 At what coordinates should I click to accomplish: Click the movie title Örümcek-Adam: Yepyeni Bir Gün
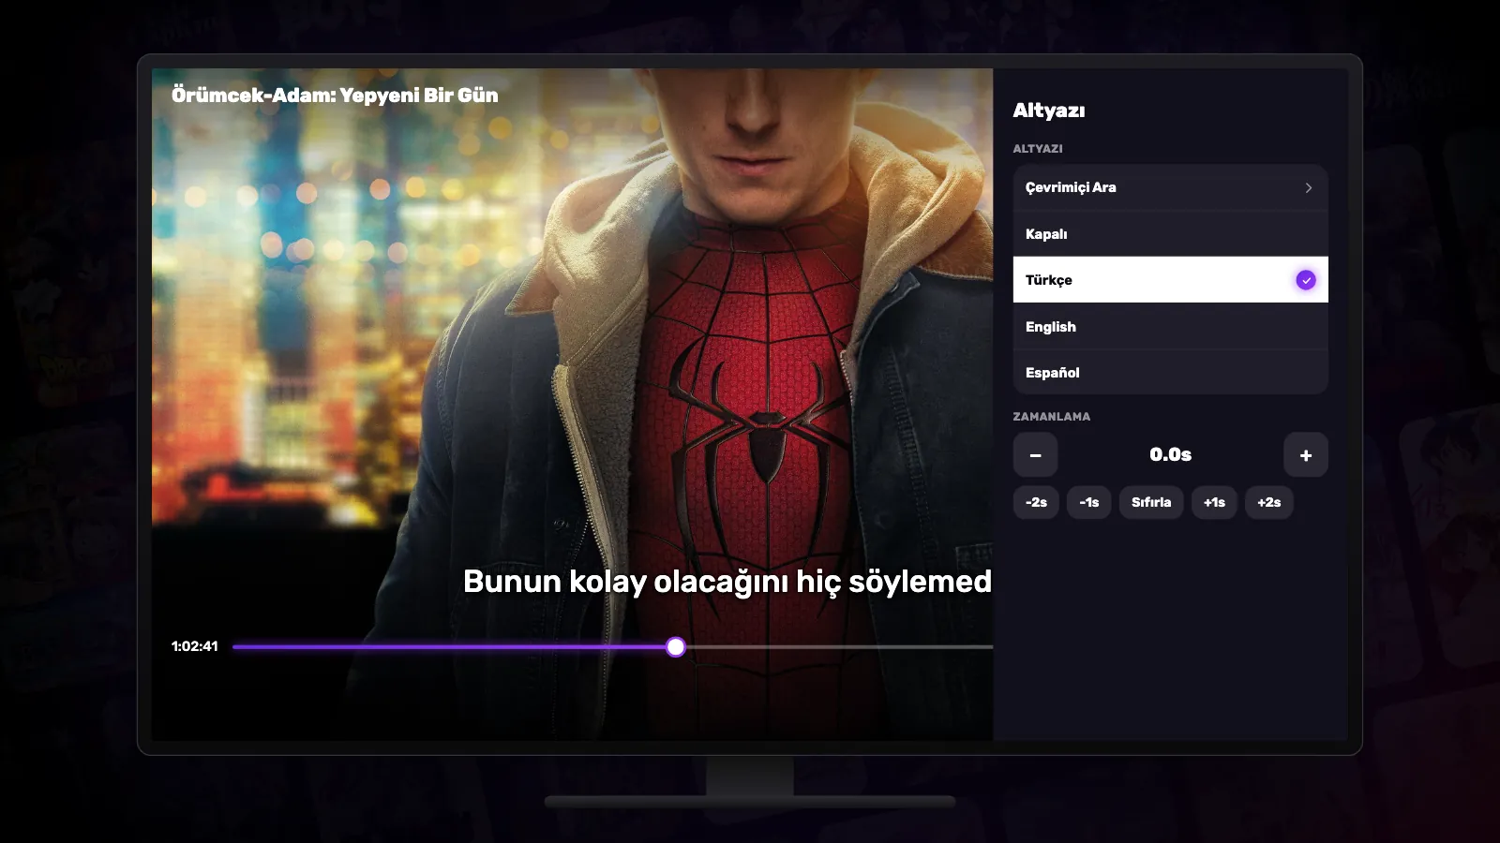(x=335, y=95)
